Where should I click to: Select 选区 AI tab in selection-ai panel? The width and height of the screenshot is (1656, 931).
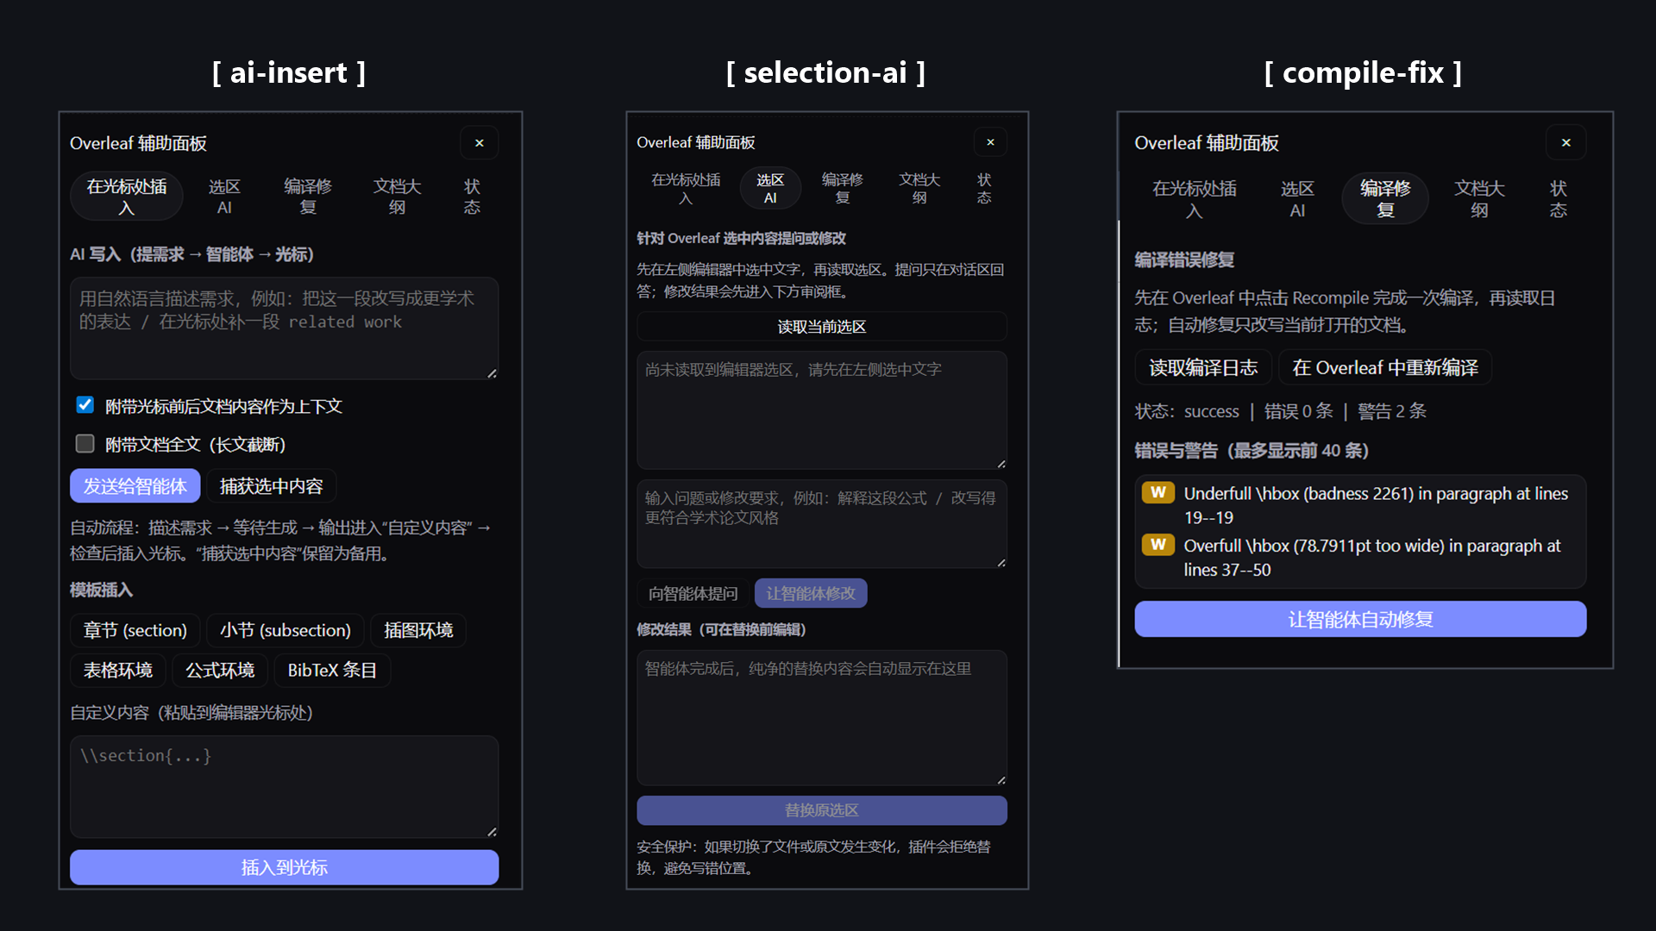[770, 189]
